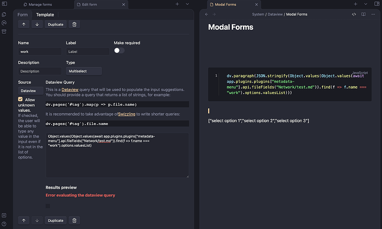The image size is (382, 229).
Task: Click the Error evaluating the dataview query text
Action: [80, 195]
